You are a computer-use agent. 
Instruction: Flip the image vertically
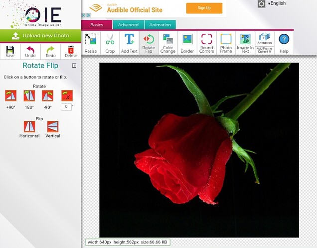(53, 126)
